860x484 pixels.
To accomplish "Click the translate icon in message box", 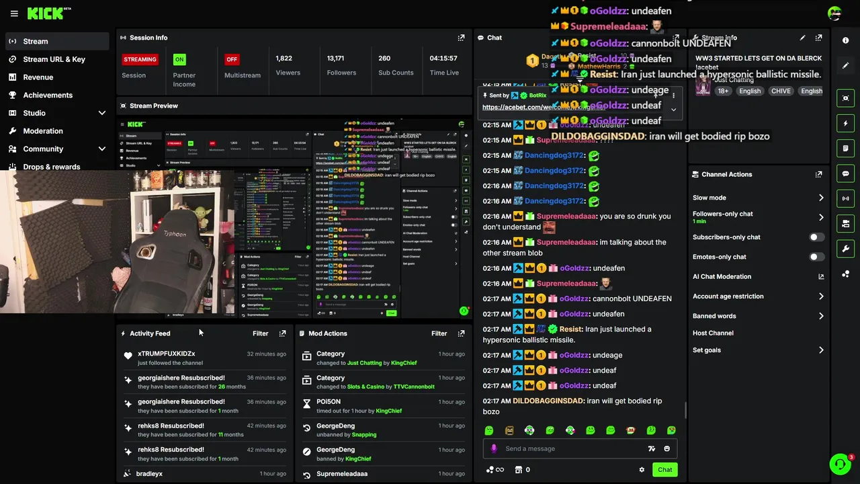I will coord(651,448).
